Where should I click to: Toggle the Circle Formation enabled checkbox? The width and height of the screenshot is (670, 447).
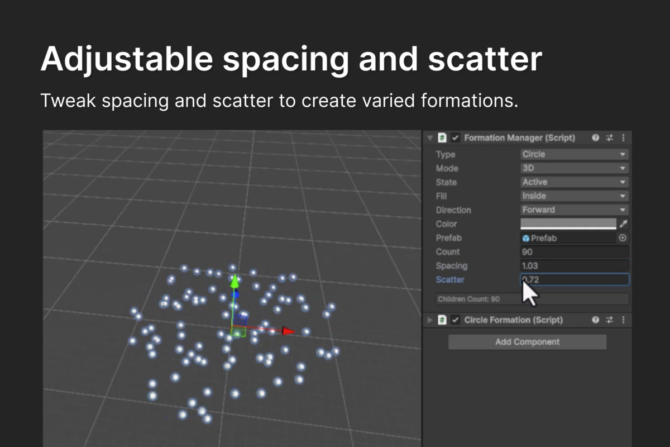456,320
